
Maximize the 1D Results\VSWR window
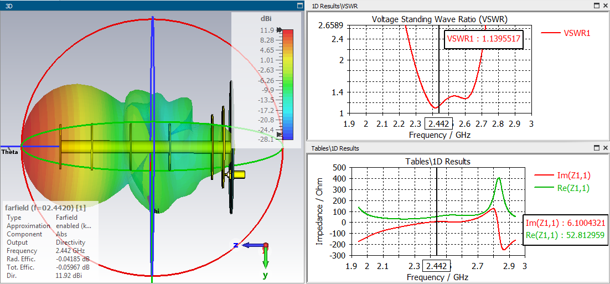click(596, 6)
